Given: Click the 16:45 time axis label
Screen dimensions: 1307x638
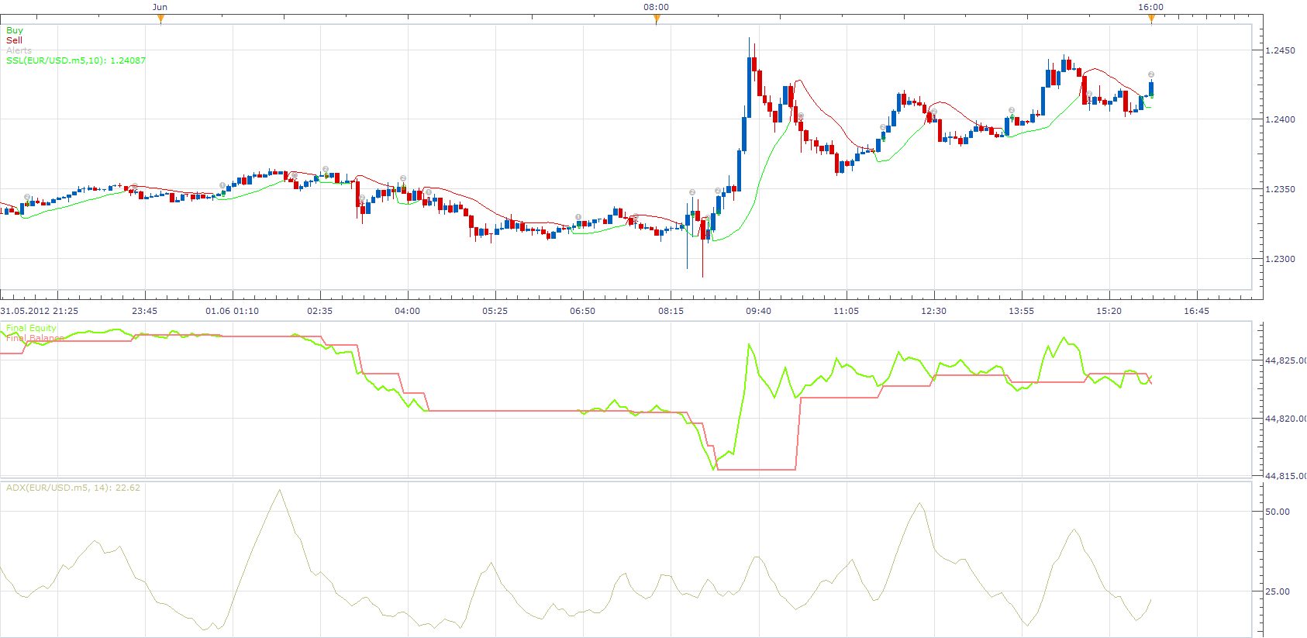Looking at the screenshot, I should (x=1196, y=311).
